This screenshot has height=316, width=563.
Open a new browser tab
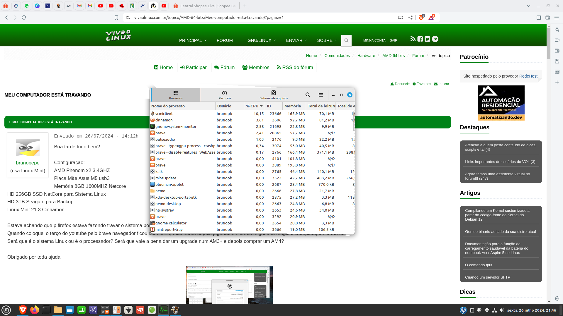click(245, 6)
